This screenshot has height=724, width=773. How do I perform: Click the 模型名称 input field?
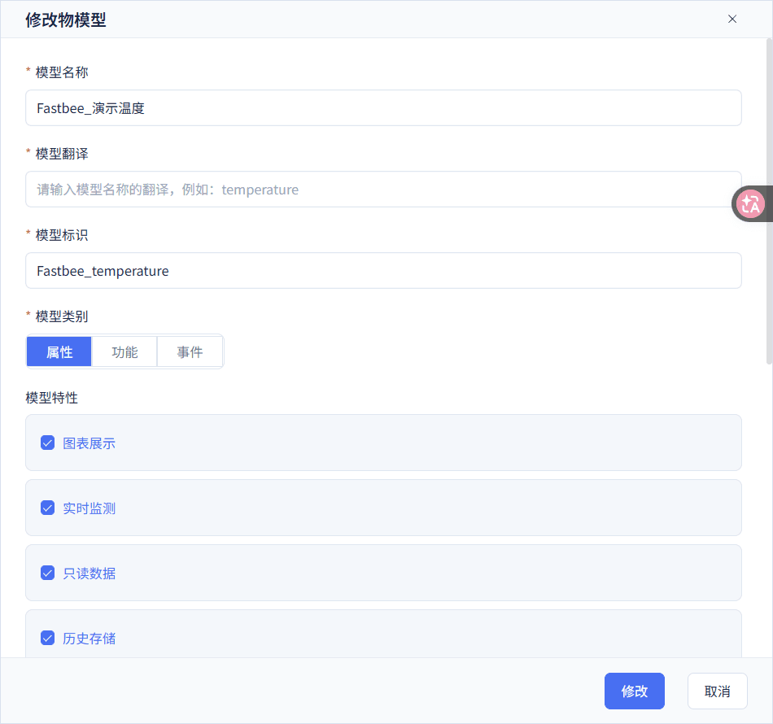[x=383, y=108]
